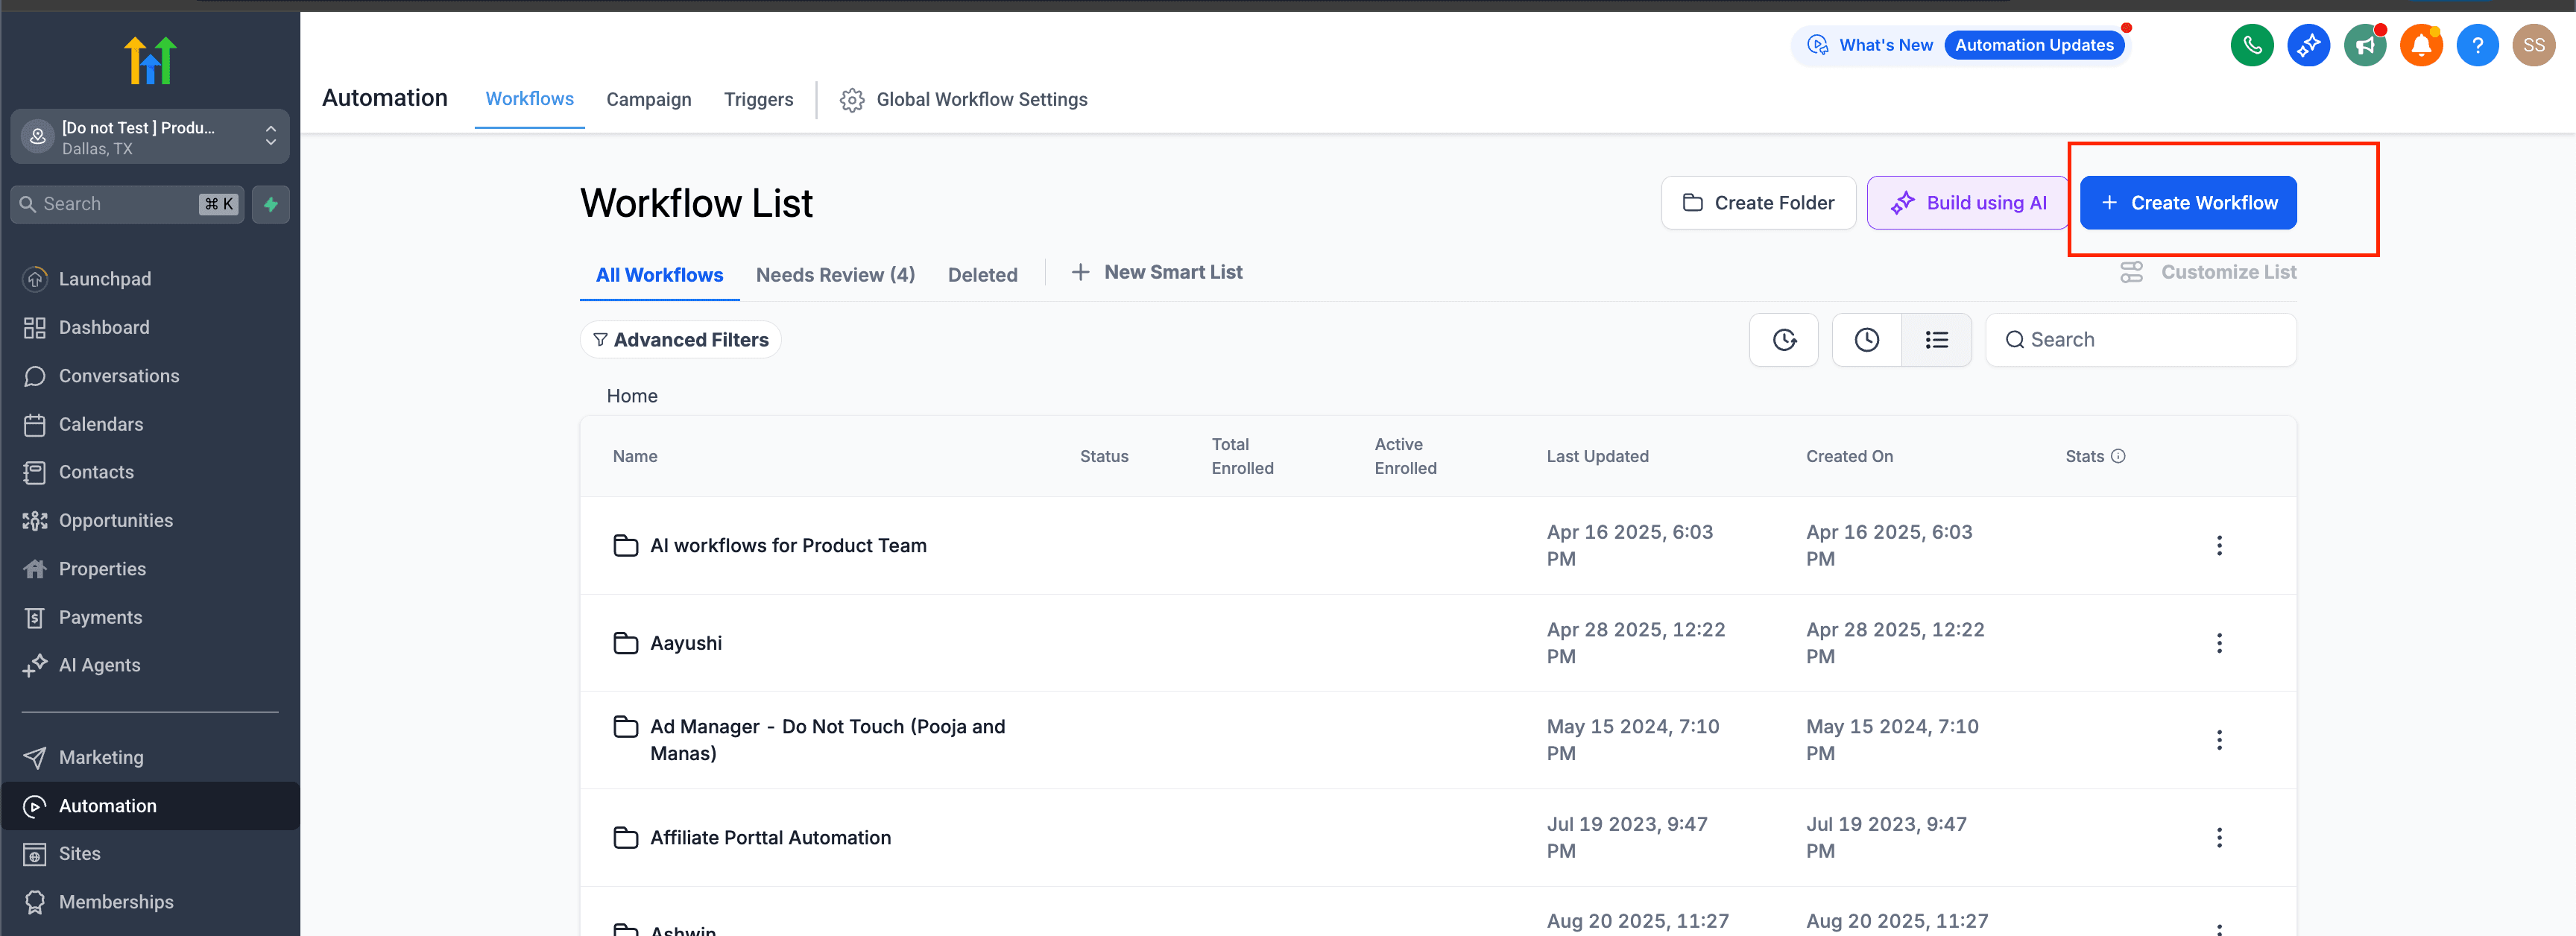Screen dimensions: 2576x936
Task: Open the SS profile avatar
Action: [x=2534, y=45]
